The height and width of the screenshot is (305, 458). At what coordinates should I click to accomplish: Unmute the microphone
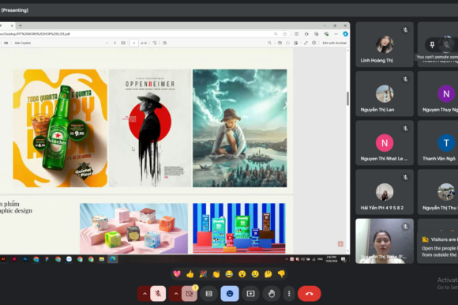[158, 294]
